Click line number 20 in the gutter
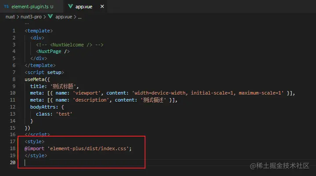 (12, 162)
